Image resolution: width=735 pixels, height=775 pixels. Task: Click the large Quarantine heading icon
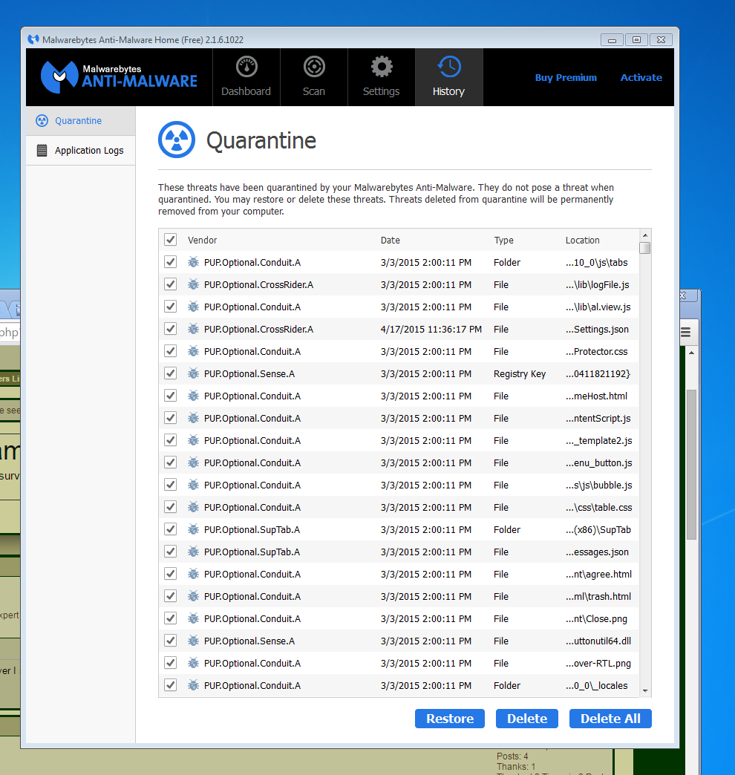[177, 140]
